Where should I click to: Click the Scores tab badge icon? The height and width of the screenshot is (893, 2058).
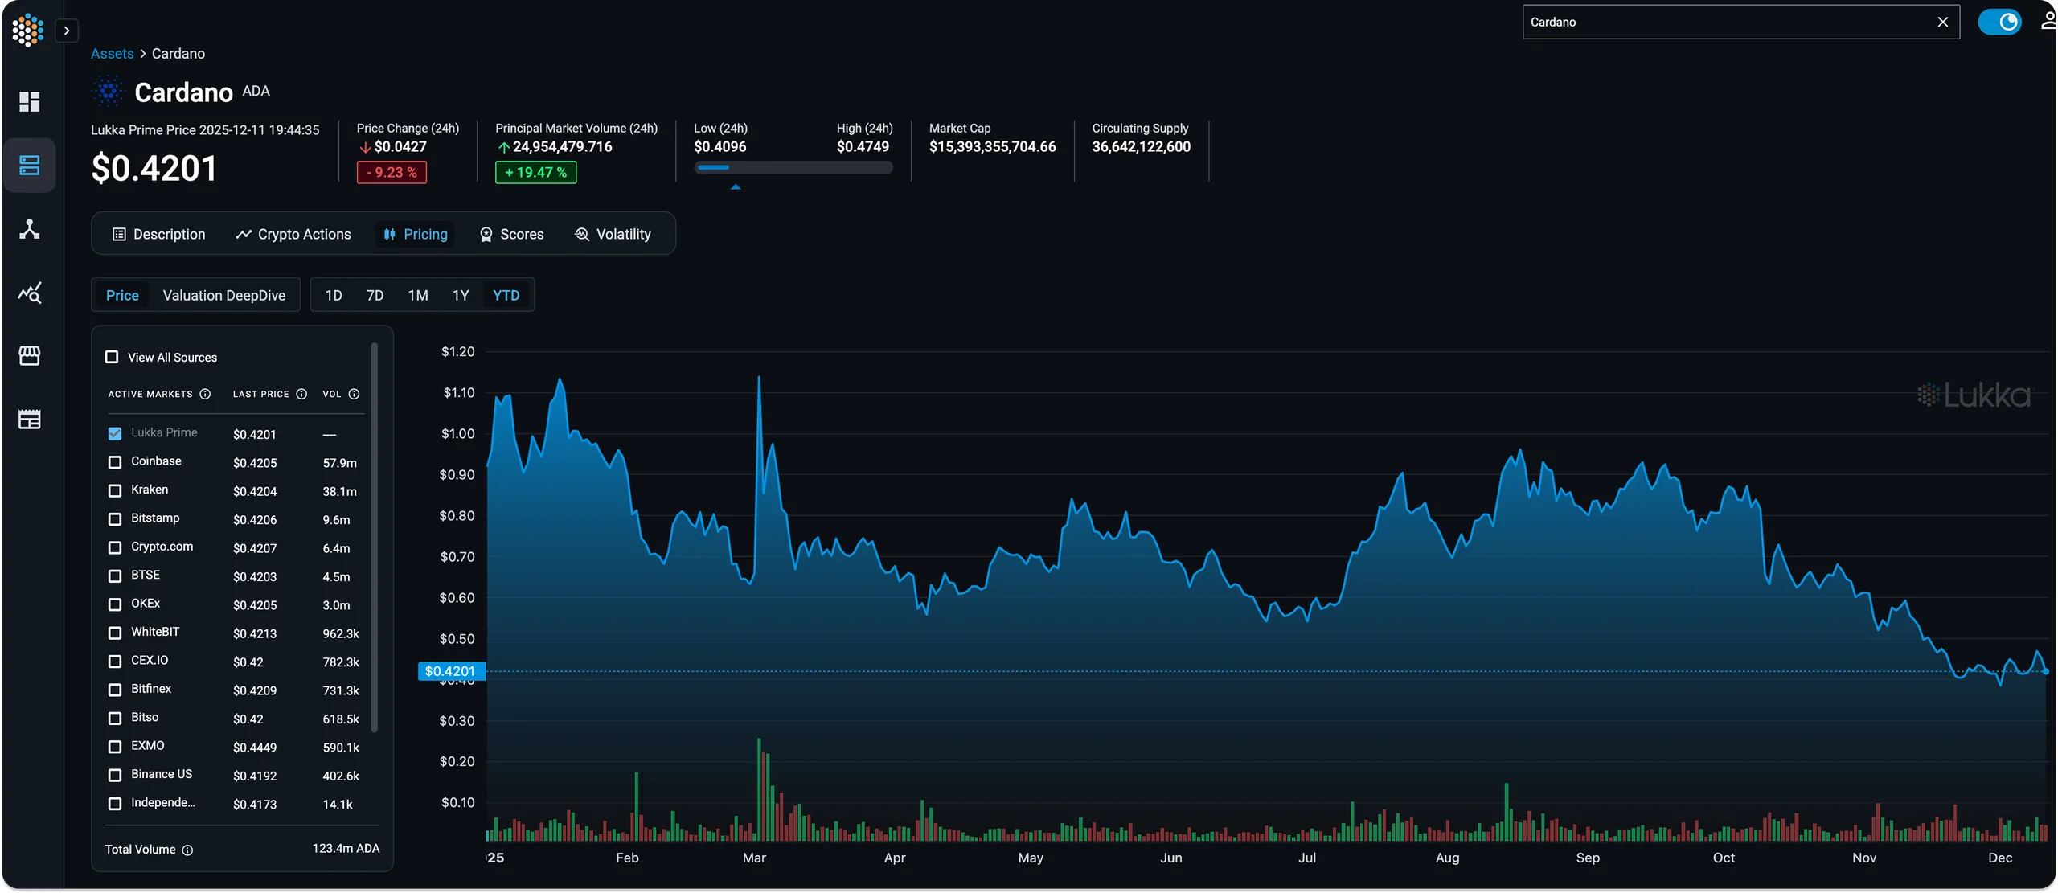(x=486, y=235)
